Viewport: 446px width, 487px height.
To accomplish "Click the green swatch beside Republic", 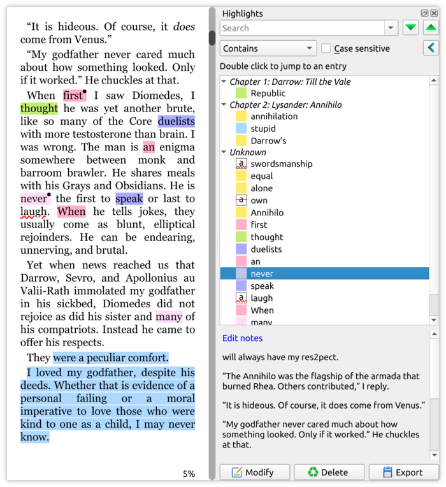I will (x=241, y=93).
